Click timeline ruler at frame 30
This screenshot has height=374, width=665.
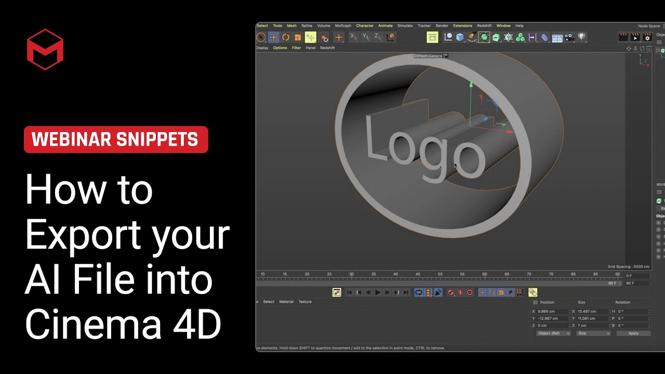[351, 275]
